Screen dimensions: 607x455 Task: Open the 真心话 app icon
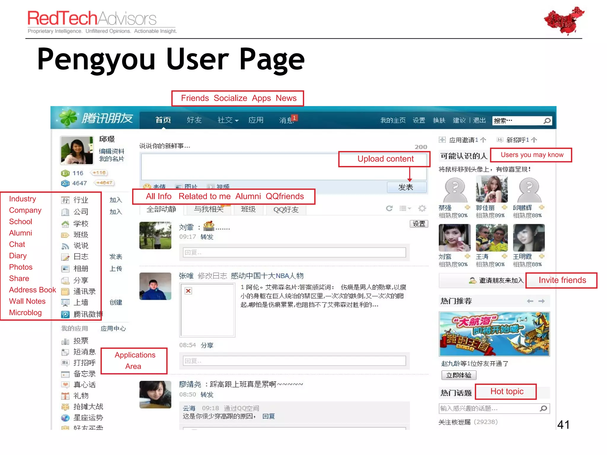65,385
